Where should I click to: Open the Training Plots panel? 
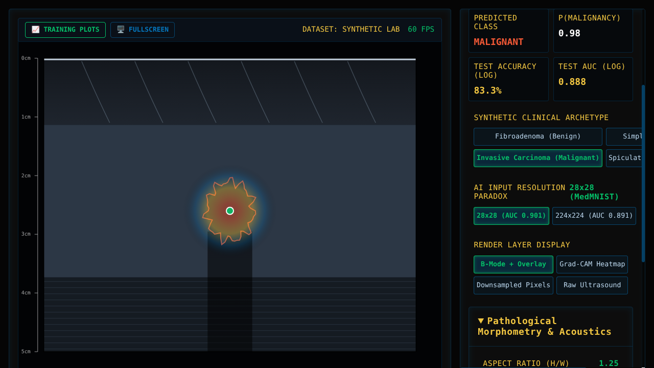click(65, 30)
